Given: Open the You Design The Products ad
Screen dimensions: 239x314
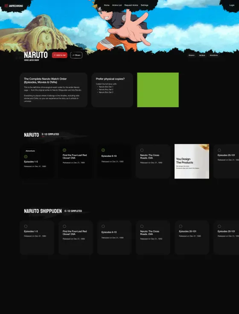Looking at the screenshot, I should (x=192, y=161).
